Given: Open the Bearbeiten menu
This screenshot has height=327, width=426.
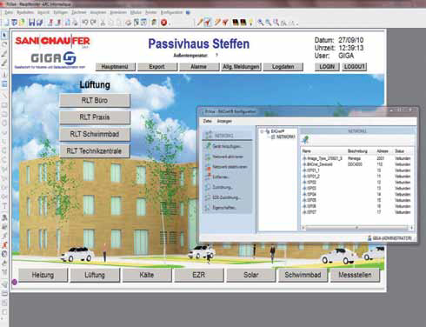Looking at the screenshot, I should coord(25,12).
